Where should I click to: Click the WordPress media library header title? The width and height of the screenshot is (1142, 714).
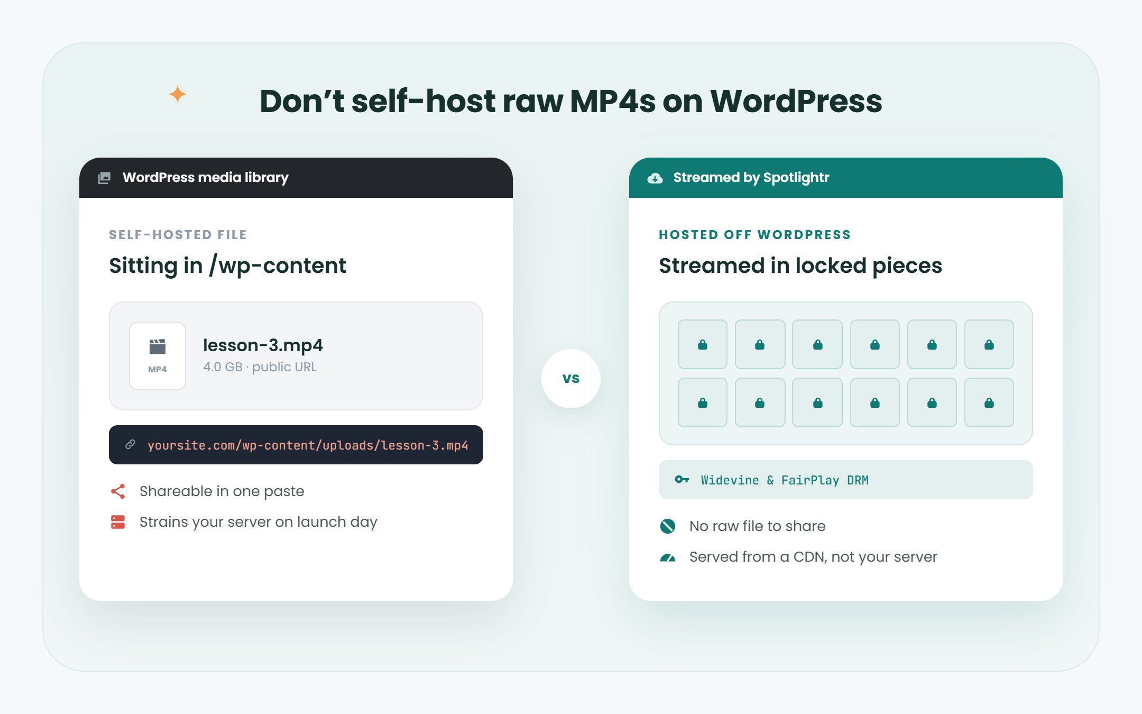(x=206, y=177)
